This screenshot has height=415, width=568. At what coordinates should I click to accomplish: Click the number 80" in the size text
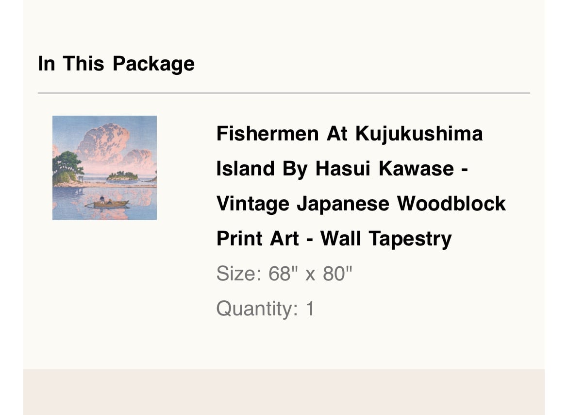(337, 273)
